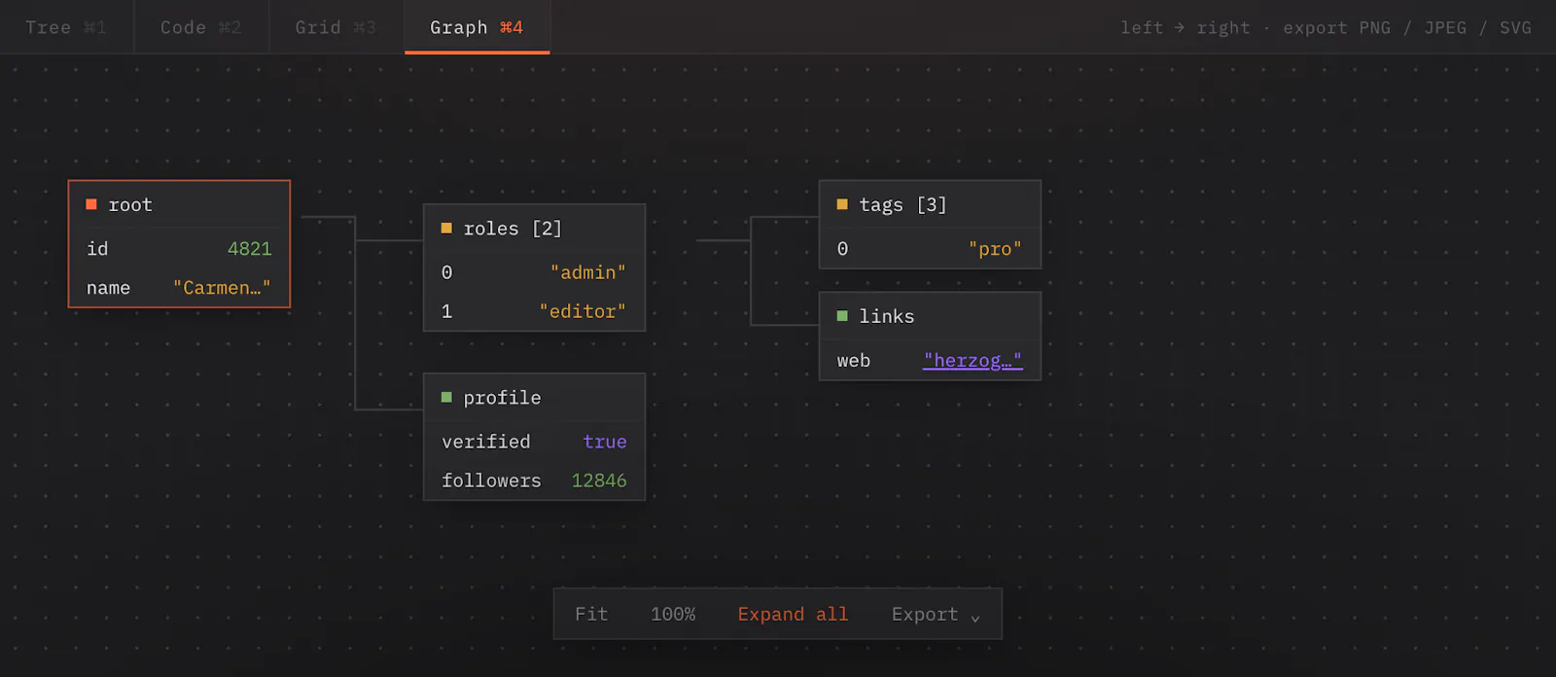The width and height of the screenshot is (1556, 677).
Task: Click index 0 in roles node
Action: tap(446, 272)
